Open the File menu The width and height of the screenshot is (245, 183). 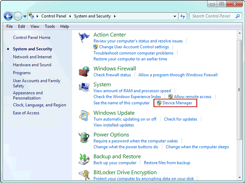[9, 27]
